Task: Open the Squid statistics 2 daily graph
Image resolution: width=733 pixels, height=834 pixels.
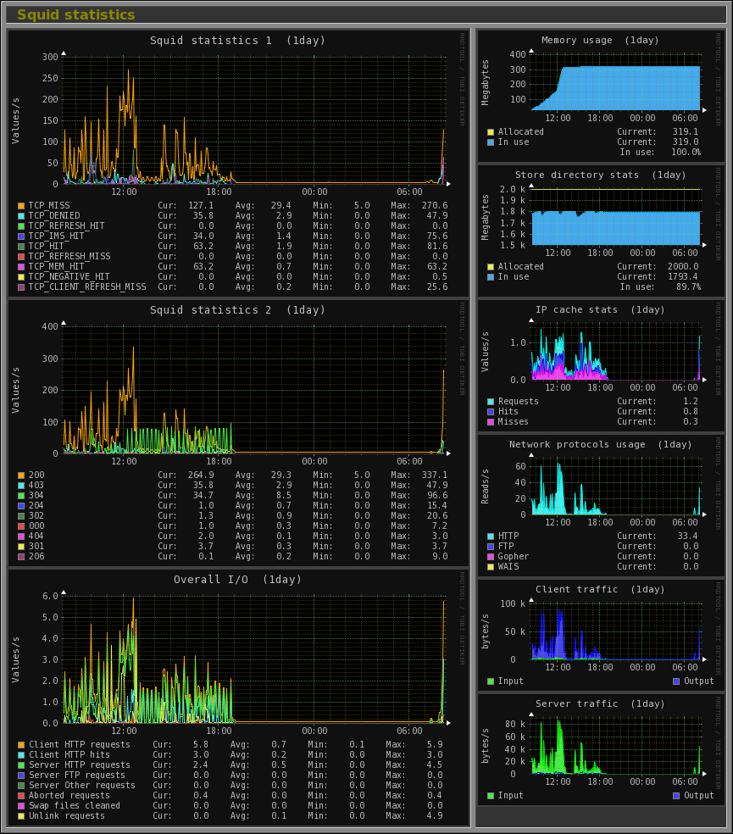Action: [238, 433]
